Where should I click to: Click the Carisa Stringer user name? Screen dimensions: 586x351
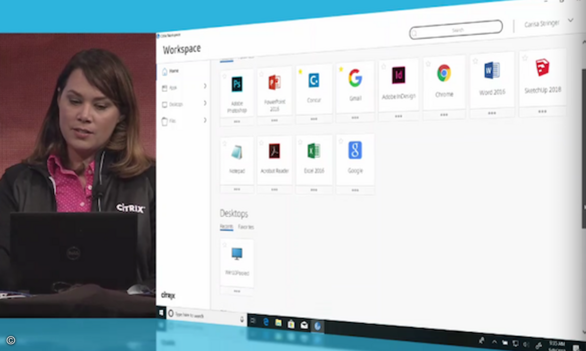(542, 23)
